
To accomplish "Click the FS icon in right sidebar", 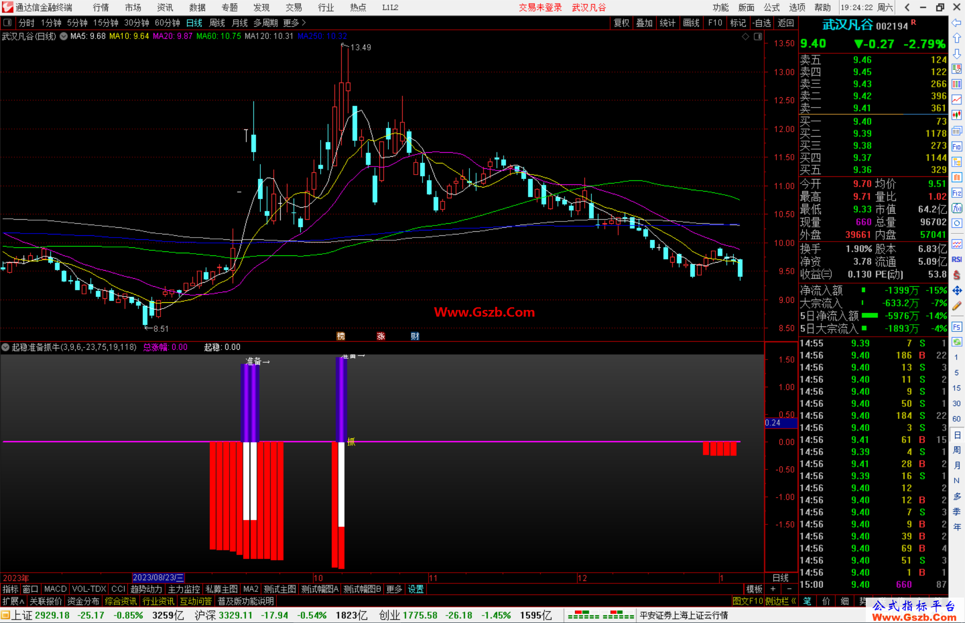I will pyautogui.click(x=957, y=327).
